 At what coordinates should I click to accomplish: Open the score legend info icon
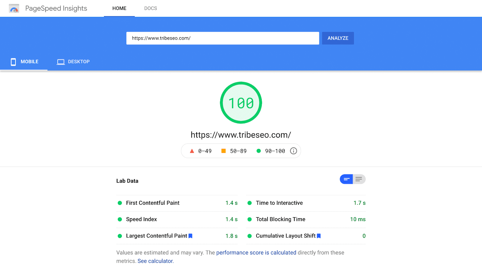[293, 151]
